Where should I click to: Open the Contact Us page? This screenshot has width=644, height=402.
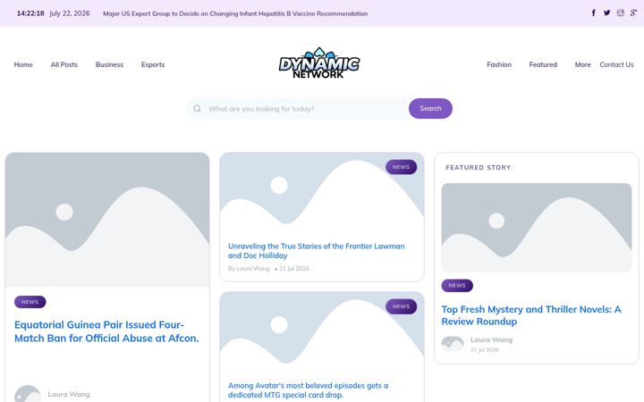(616, 64)
